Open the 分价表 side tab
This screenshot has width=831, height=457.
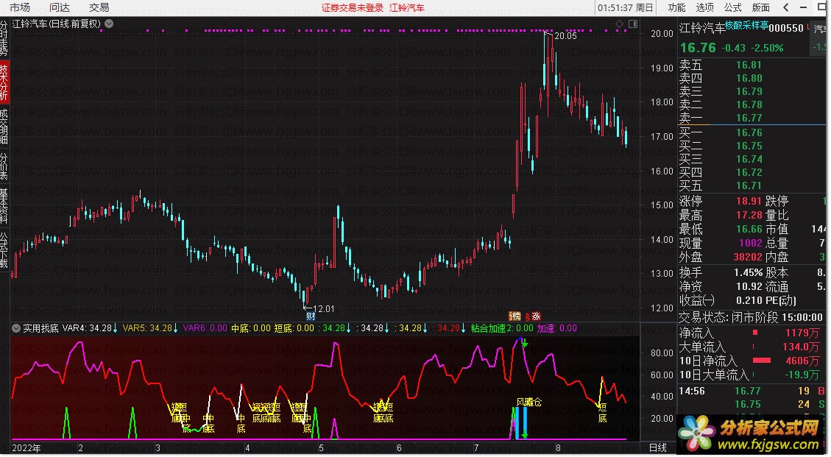[x=4, y=166]
